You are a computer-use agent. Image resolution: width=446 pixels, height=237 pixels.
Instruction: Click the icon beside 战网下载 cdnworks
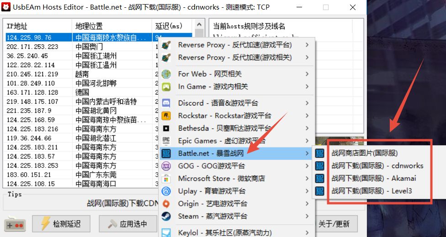tap(320, 166)
